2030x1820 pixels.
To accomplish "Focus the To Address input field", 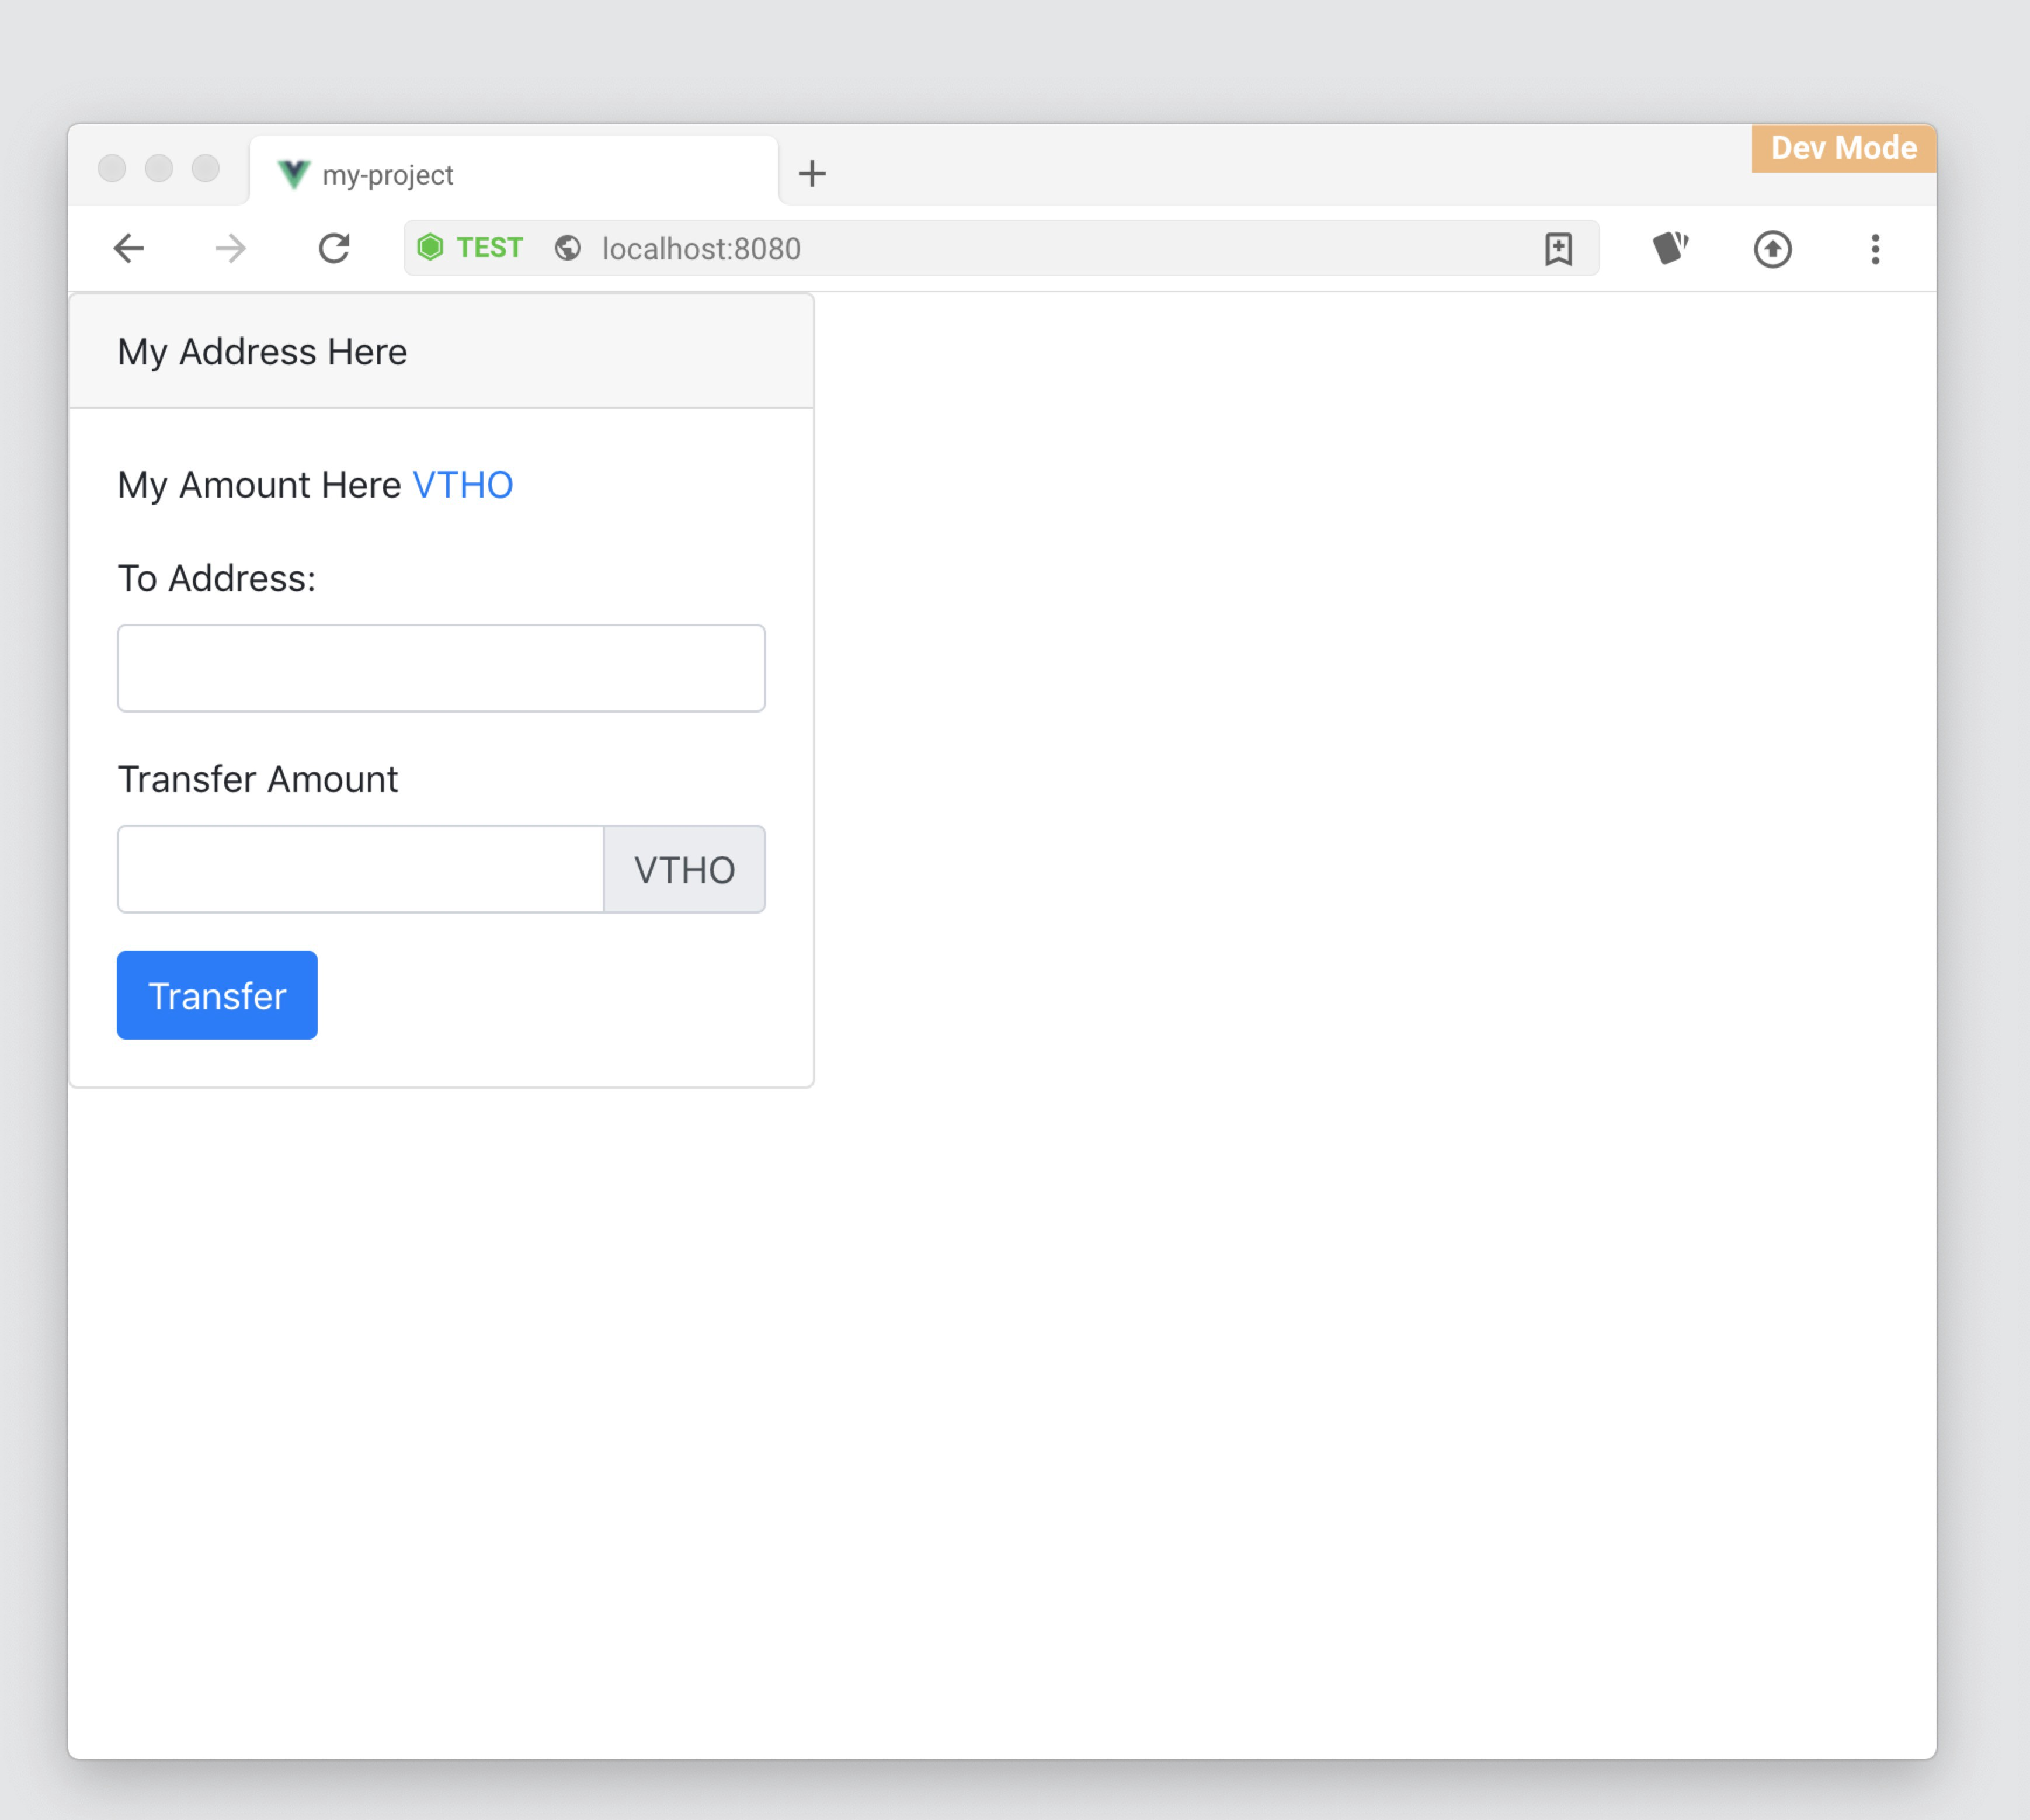I will coord(441,668).
